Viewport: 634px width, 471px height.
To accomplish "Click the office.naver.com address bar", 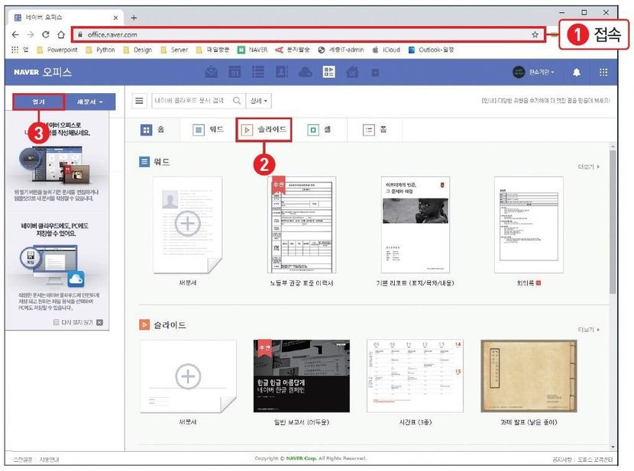I will pyautogui.click(x=308, y=35).
